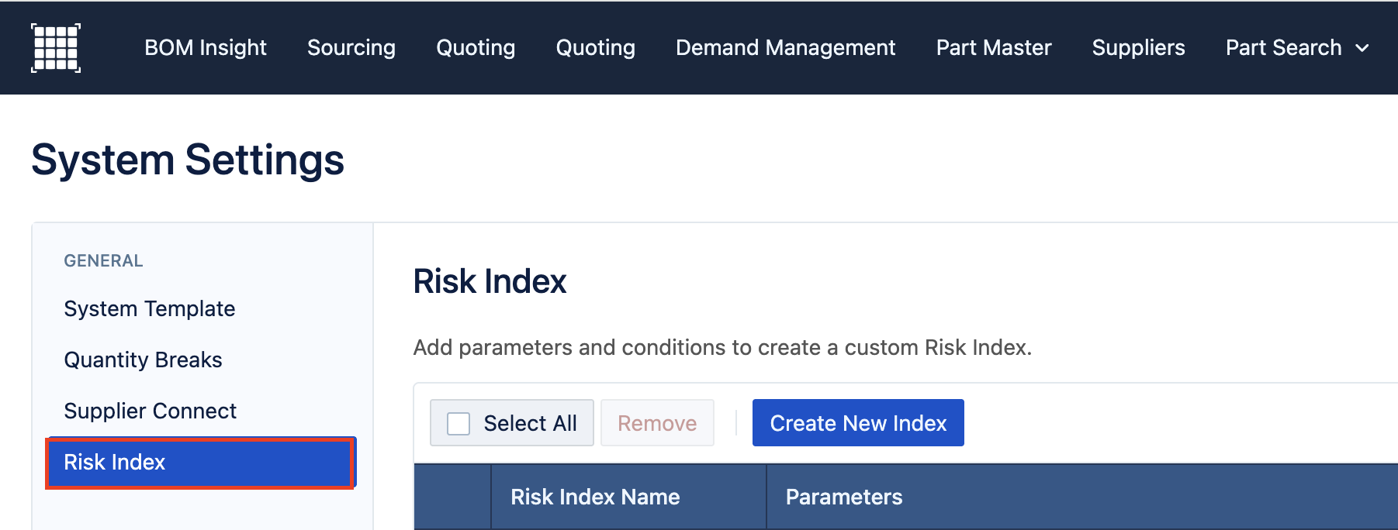This screenshot has height=530, width=1398.
Task: Switch to the Suppliers section
Action: [x=1138, y=48]
